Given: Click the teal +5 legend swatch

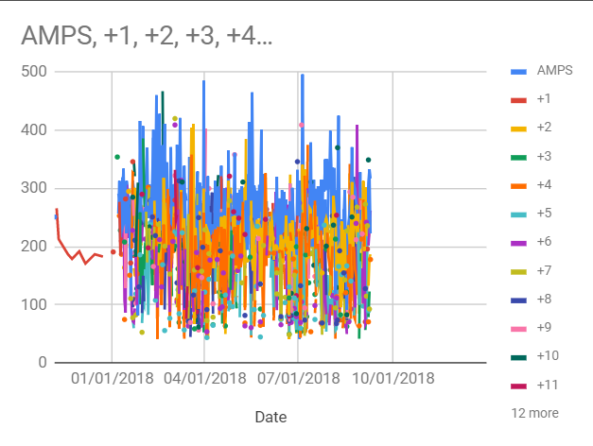Looking at the screenshot, I should click(x=518, y=214).
